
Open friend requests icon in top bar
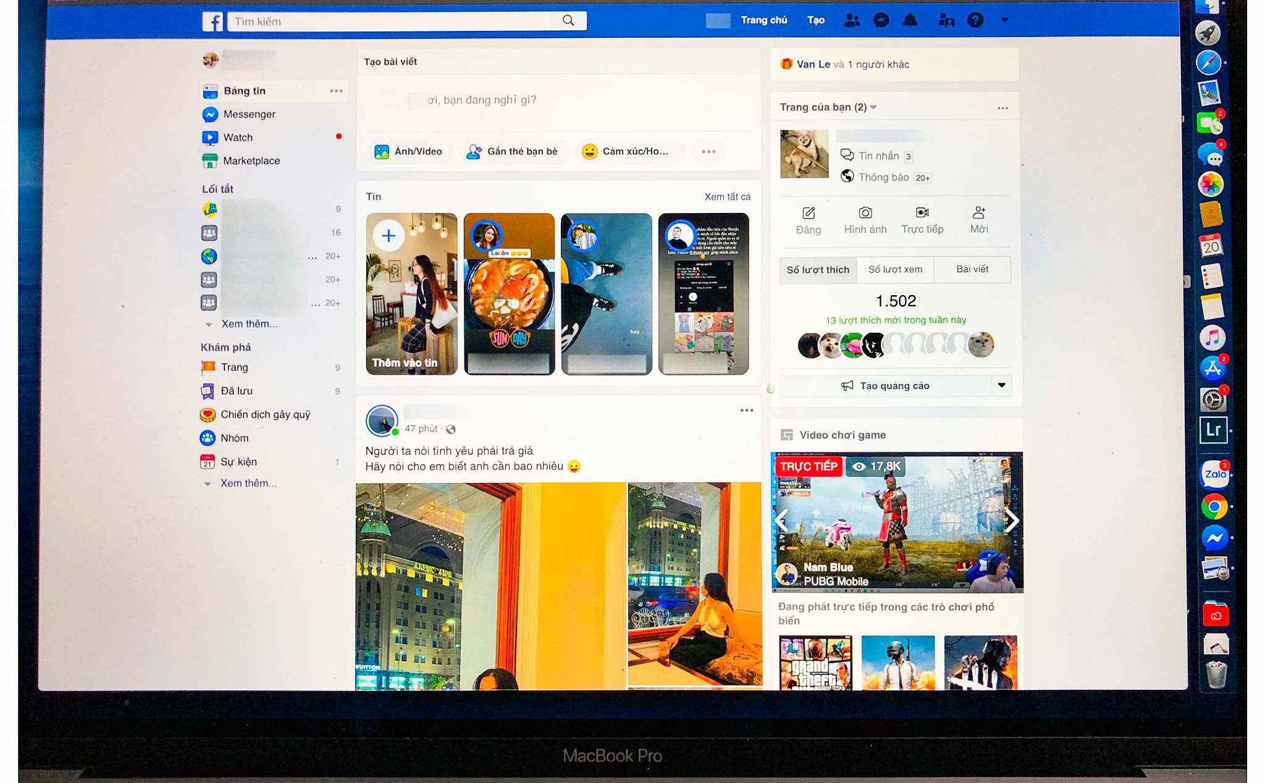pos(852,20)
